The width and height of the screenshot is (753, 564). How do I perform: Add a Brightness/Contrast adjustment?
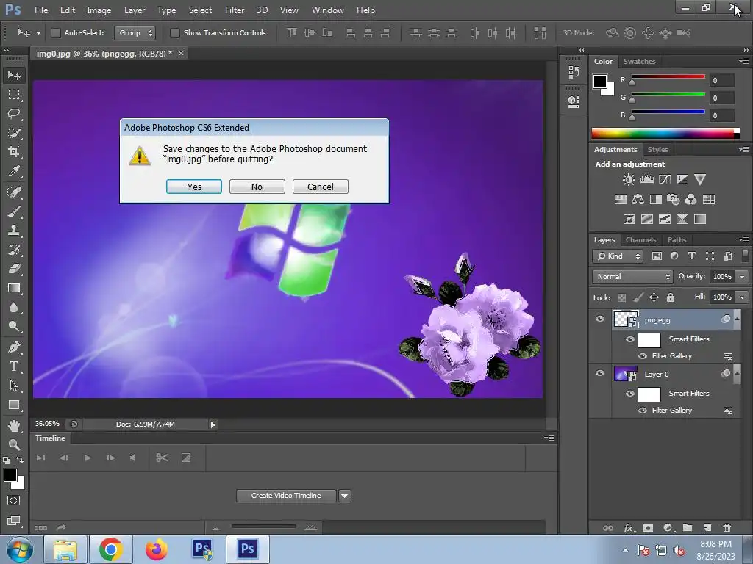(629, 180)
